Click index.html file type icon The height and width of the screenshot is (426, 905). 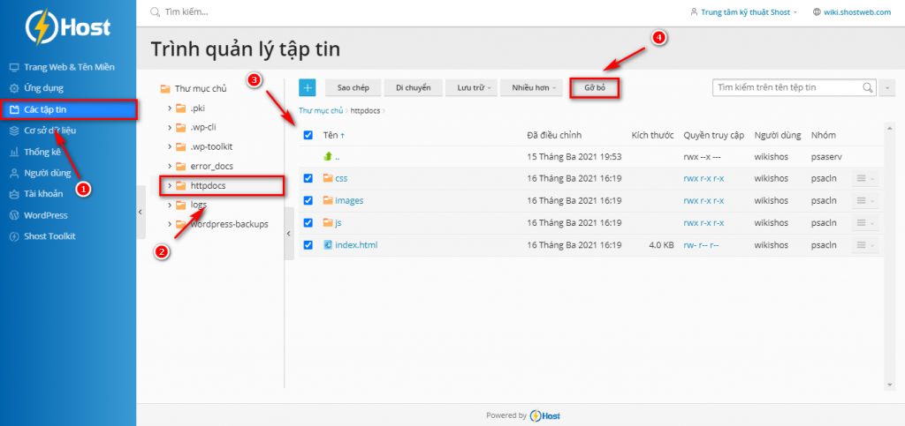[329, 244]
